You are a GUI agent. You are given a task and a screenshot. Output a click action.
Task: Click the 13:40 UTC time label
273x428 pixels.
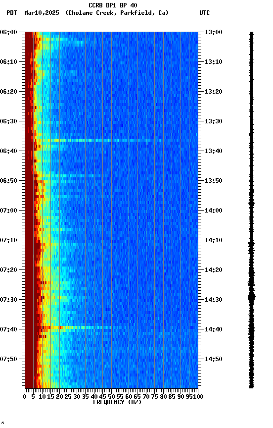(x=214, y=151)
